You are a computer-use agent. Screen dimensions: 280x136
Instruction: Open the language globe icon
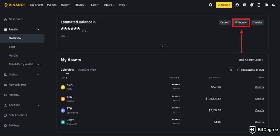(x=266, y=5)
